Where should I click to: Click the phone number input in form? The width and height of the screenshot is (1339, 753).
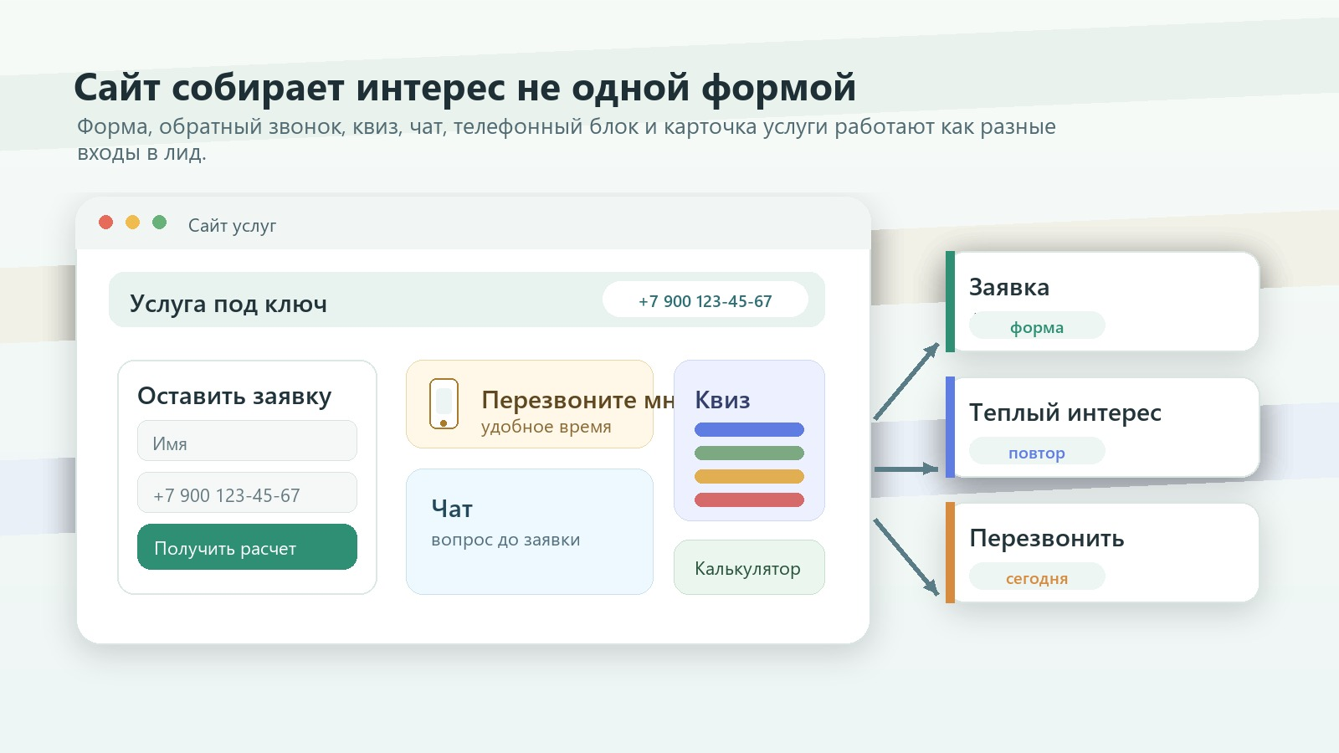(x=247, y=493)
